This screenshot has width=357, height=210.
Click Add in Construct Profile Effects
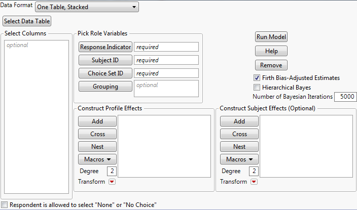pos(97,121)
